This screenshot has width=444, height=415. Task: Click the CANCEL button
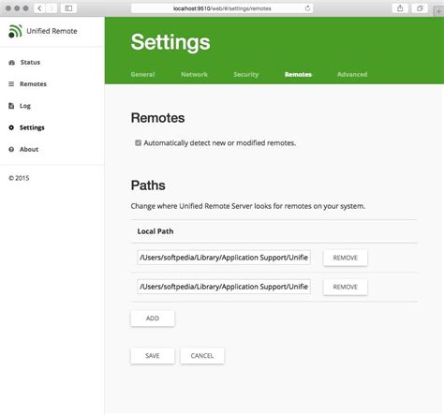[202, 356]
